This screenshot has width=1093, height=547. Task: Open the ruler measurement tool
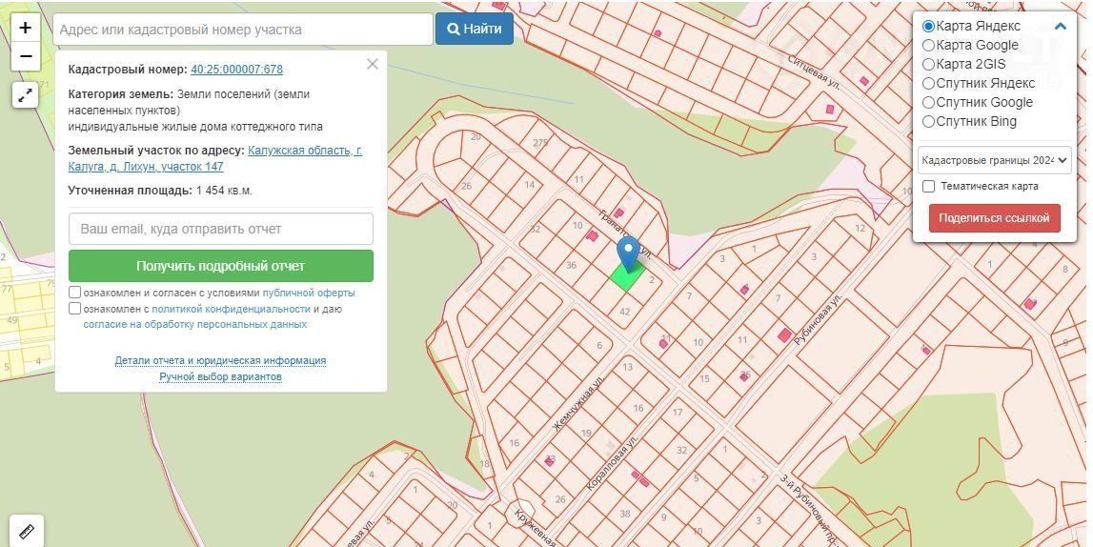(27, 531)
